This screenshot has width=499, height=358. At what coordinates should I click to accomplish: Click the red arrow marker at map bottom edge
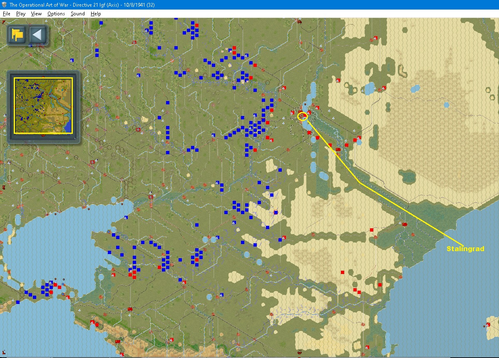[300, 352]
